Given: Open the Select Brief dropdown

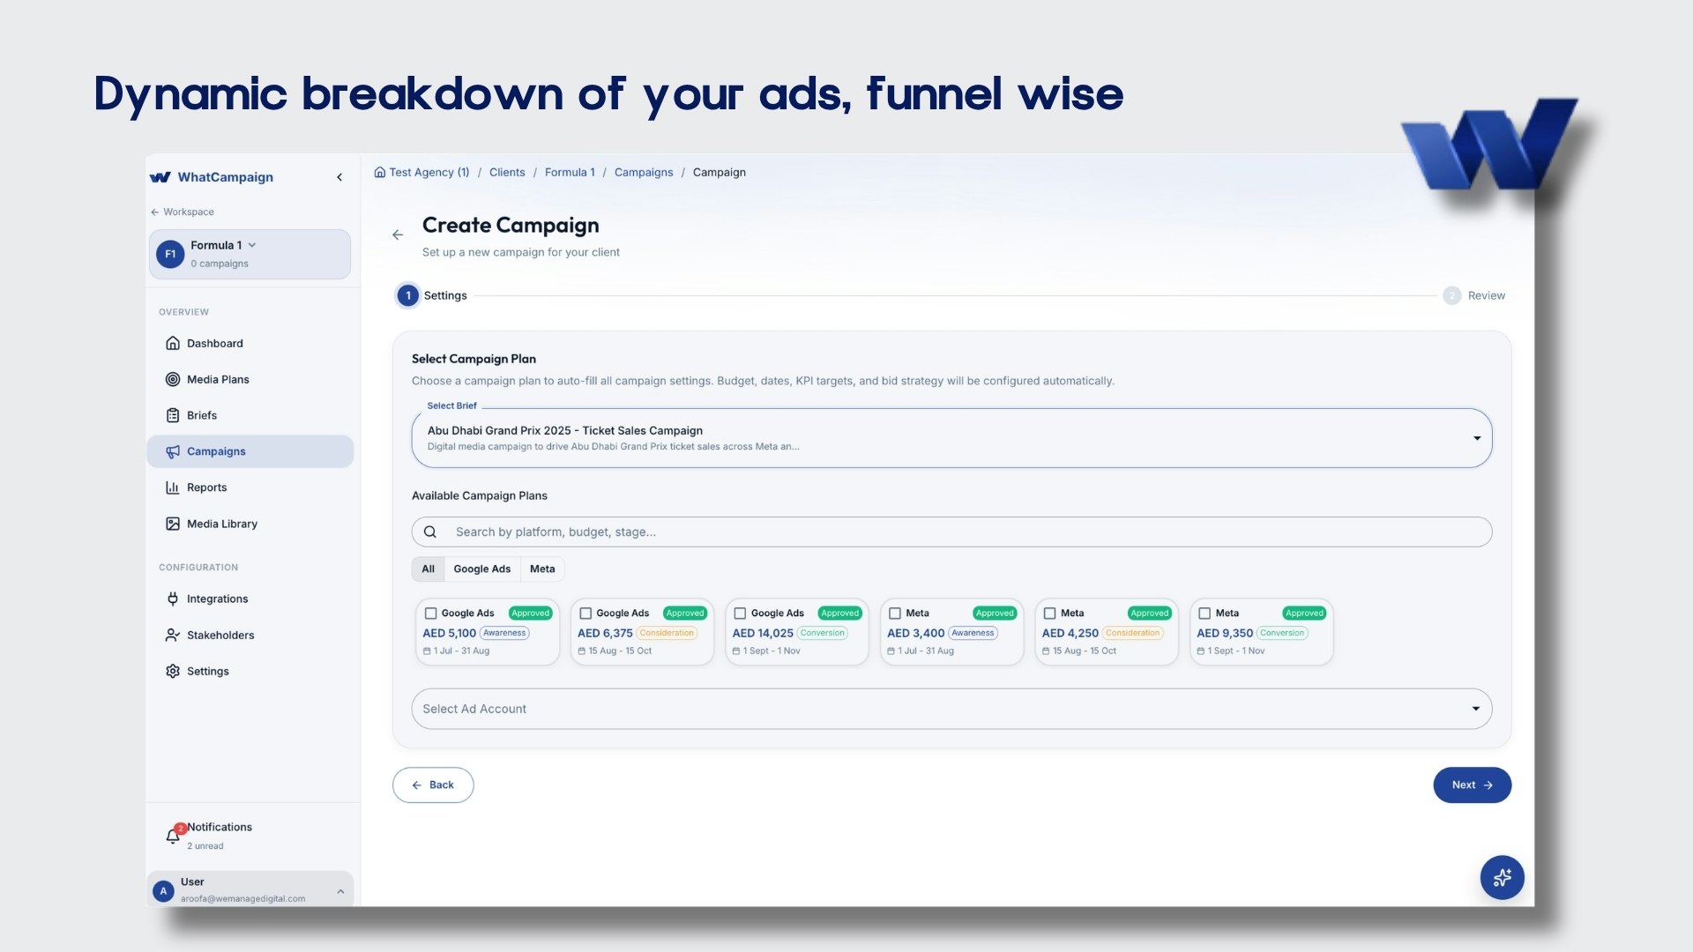Looking at the screenshot, I should tap(951, 438).
